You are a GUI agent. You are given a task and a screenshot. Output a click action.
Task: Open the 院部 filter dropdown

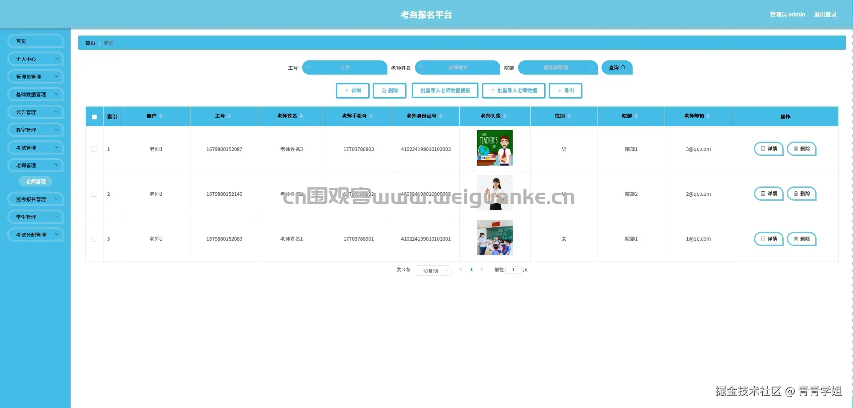pos(558,67)
